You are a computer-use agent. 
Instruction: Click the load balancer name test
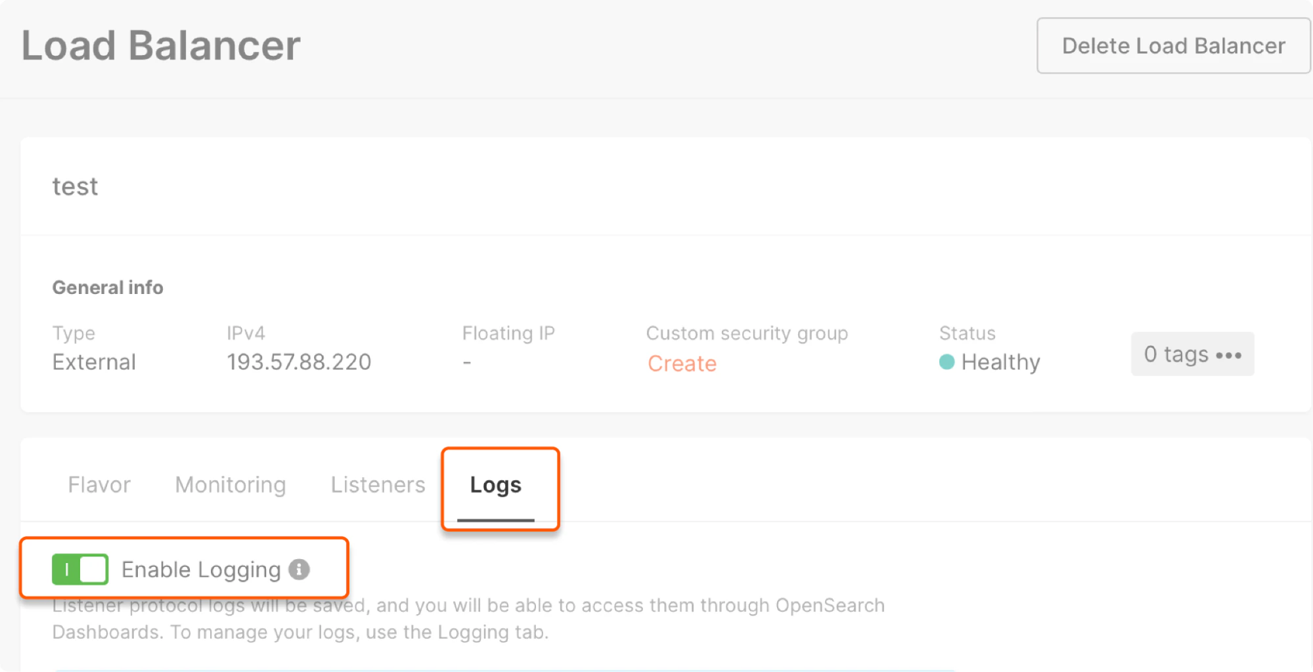tap(75, 186)
